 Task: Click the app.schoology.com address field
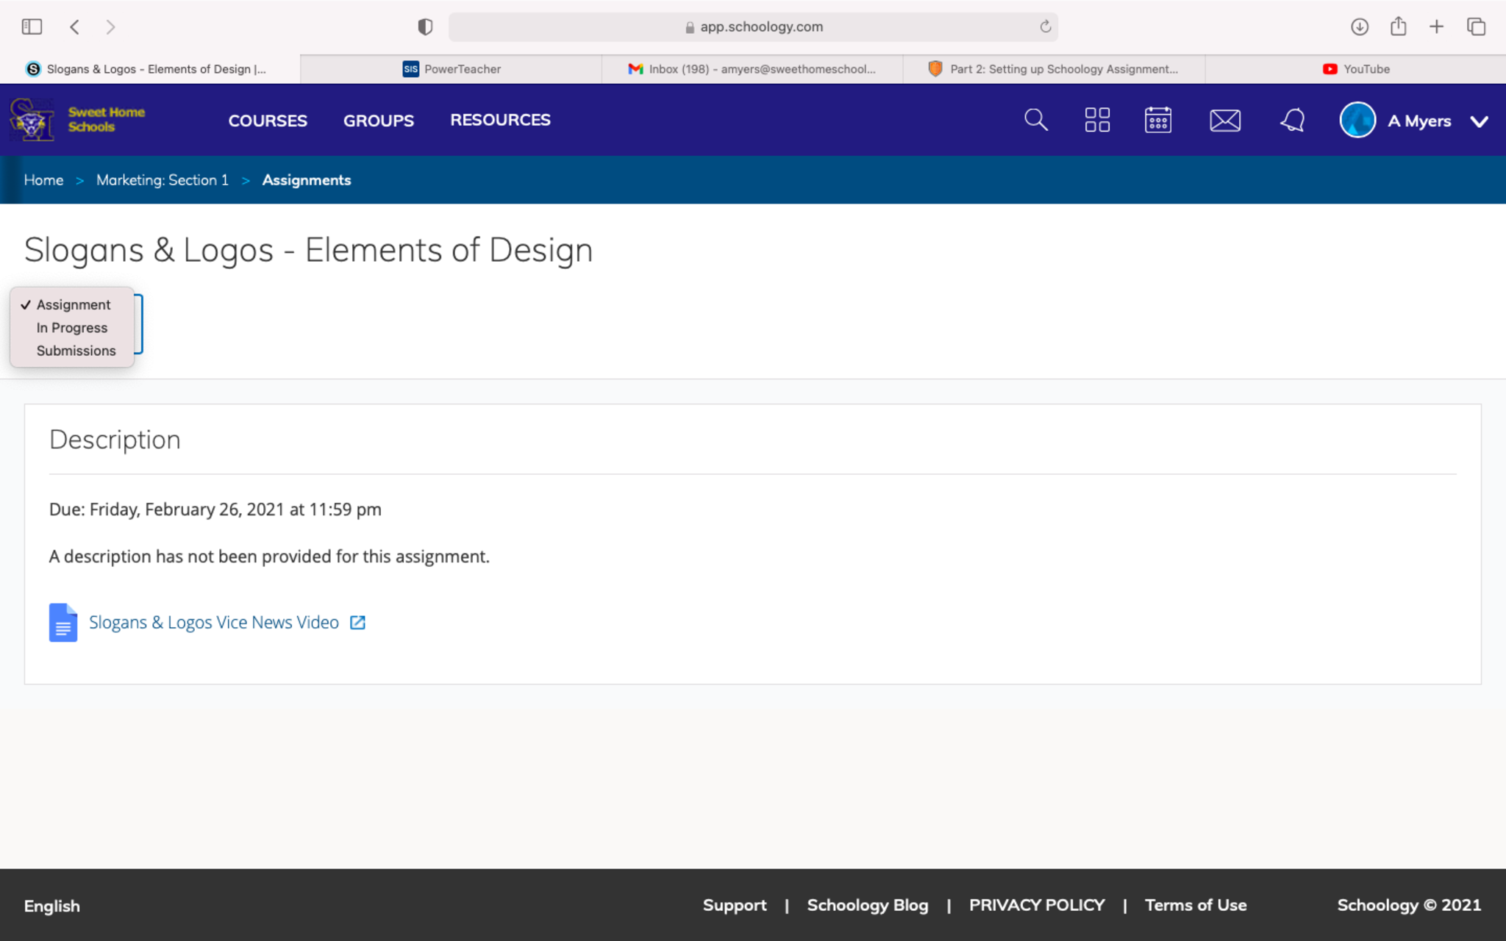coord(760,27)
